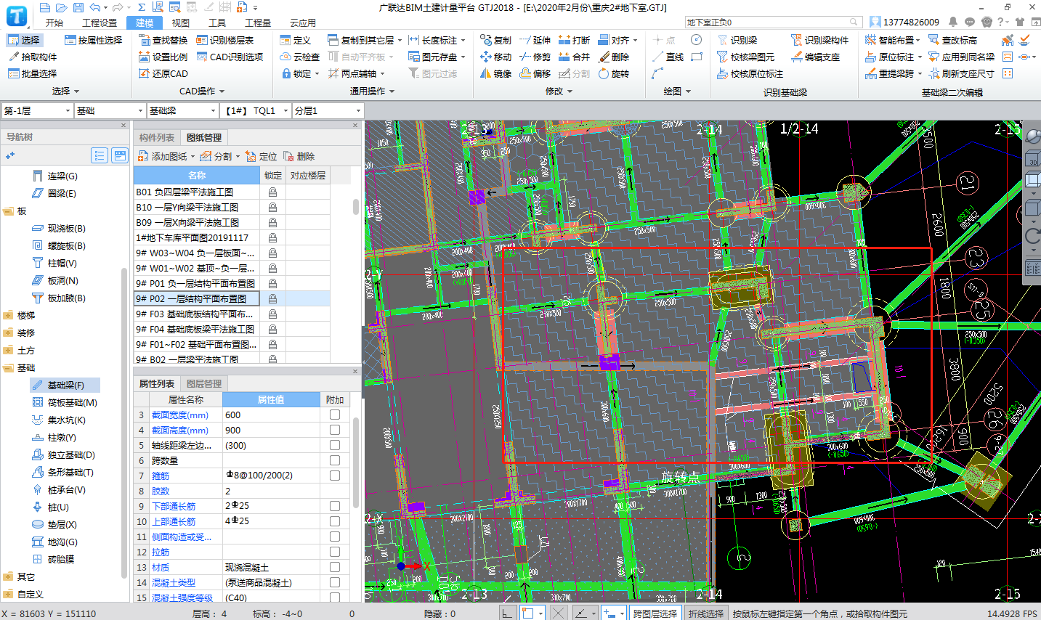Select the 修剪 (trim) tool
The height and width of the screenshot is (620, 1041).
(535, 57)
